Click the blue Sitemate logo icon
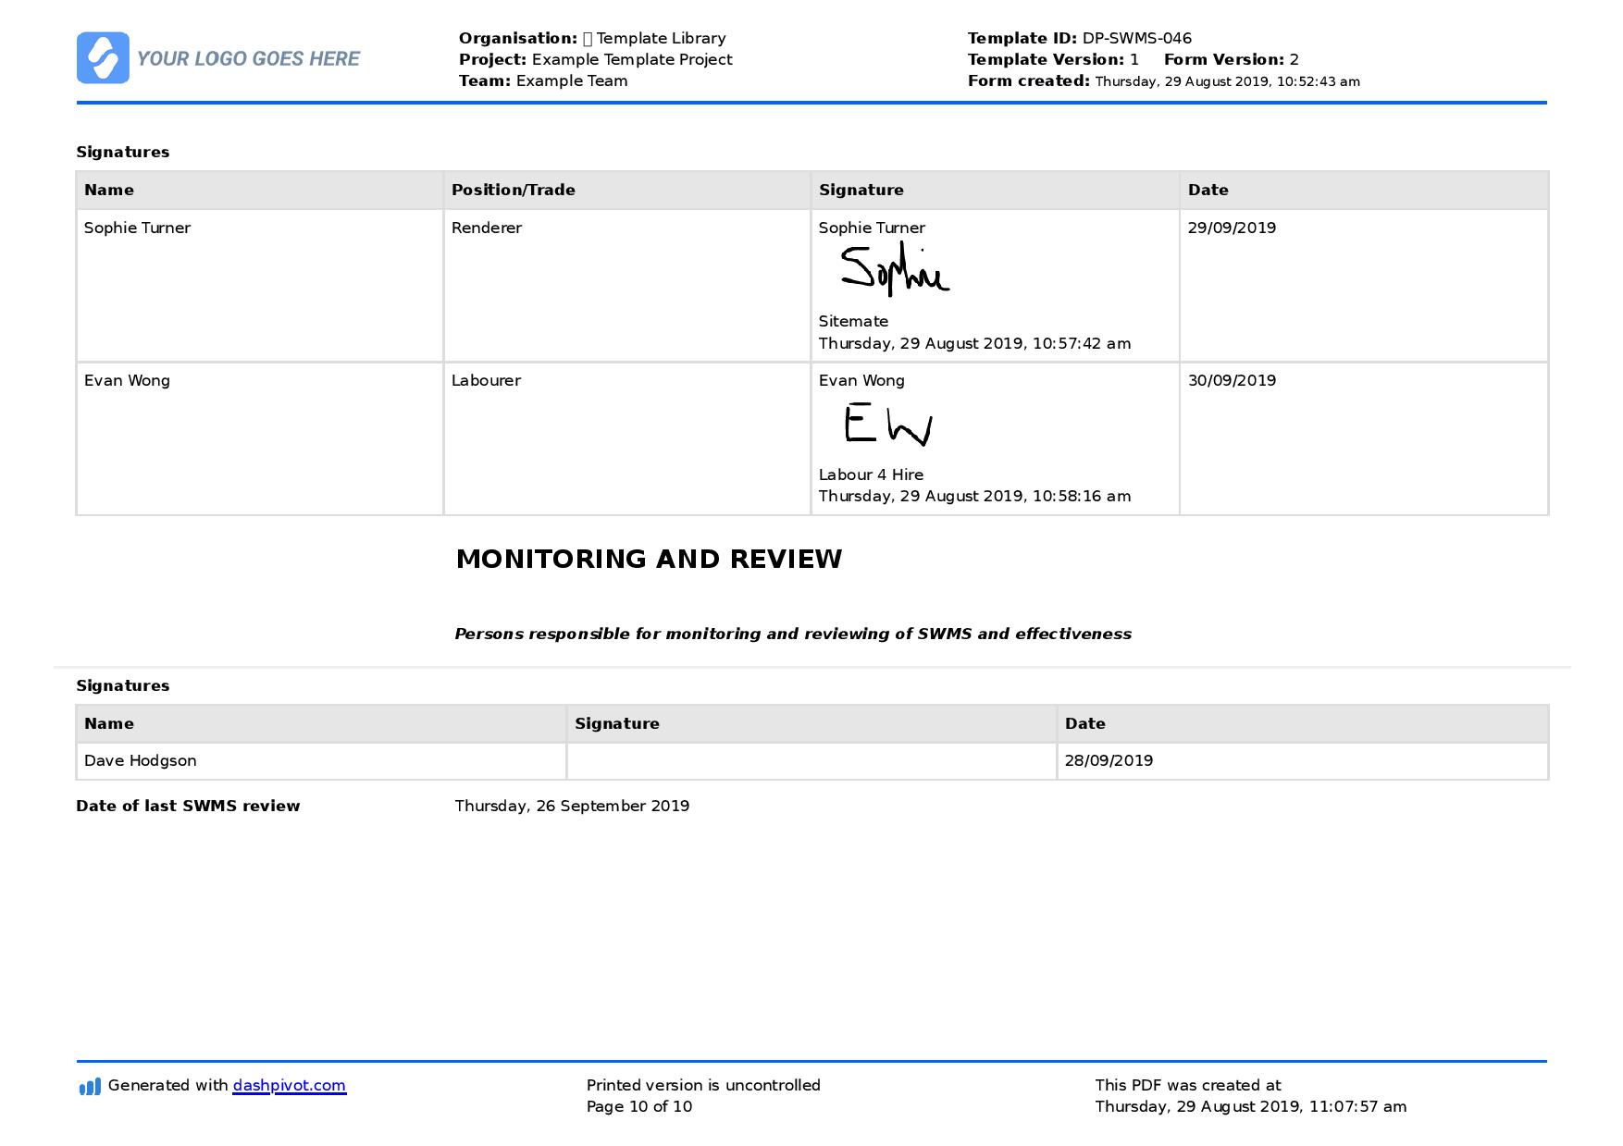1623x1146 pixels. [x=103, y=58]
